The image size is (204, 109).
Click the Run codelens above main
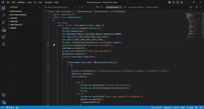pos(59,23)
